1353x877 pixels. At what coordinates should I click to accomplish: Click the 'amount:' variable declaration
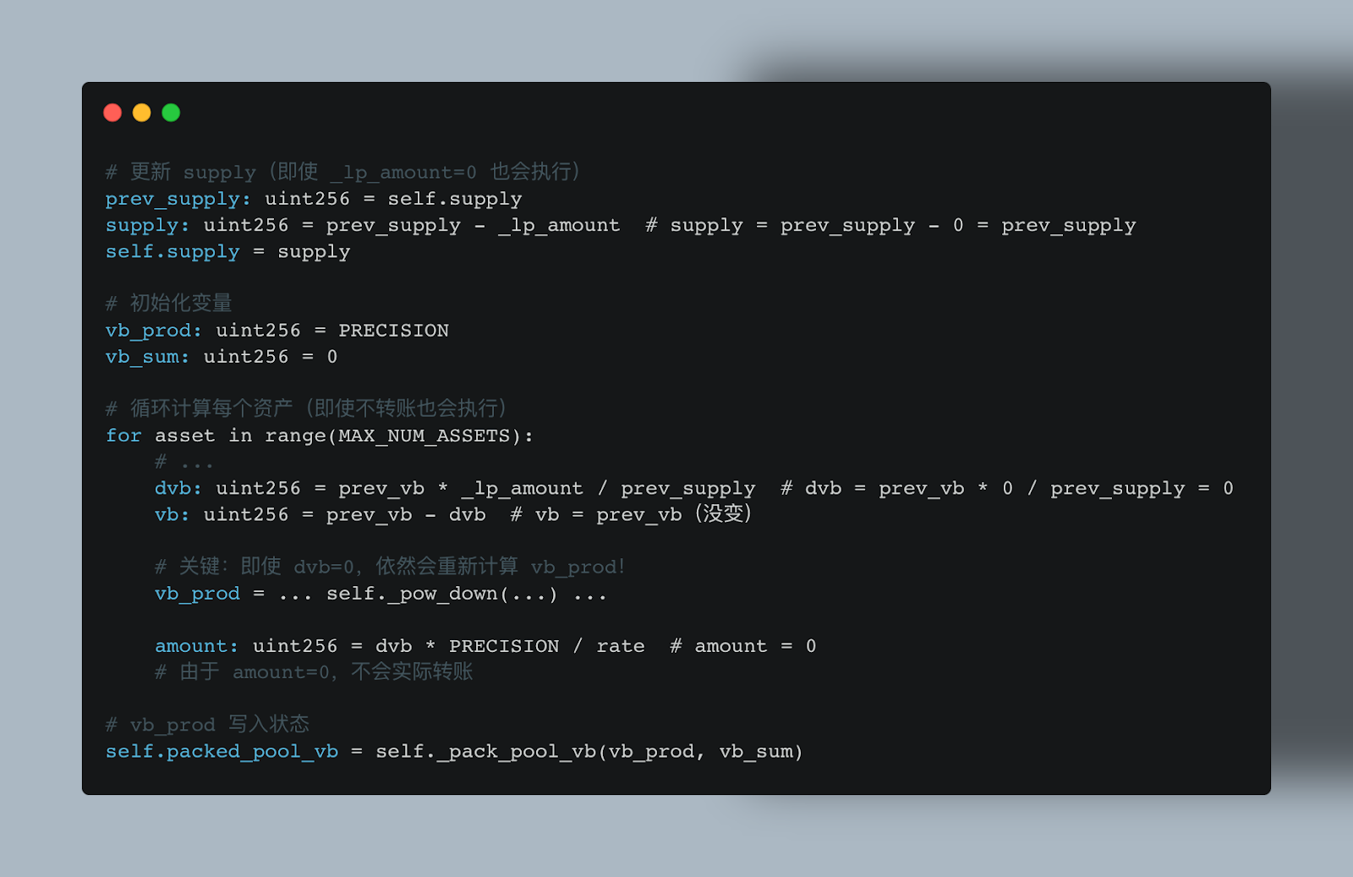[197, 646]
